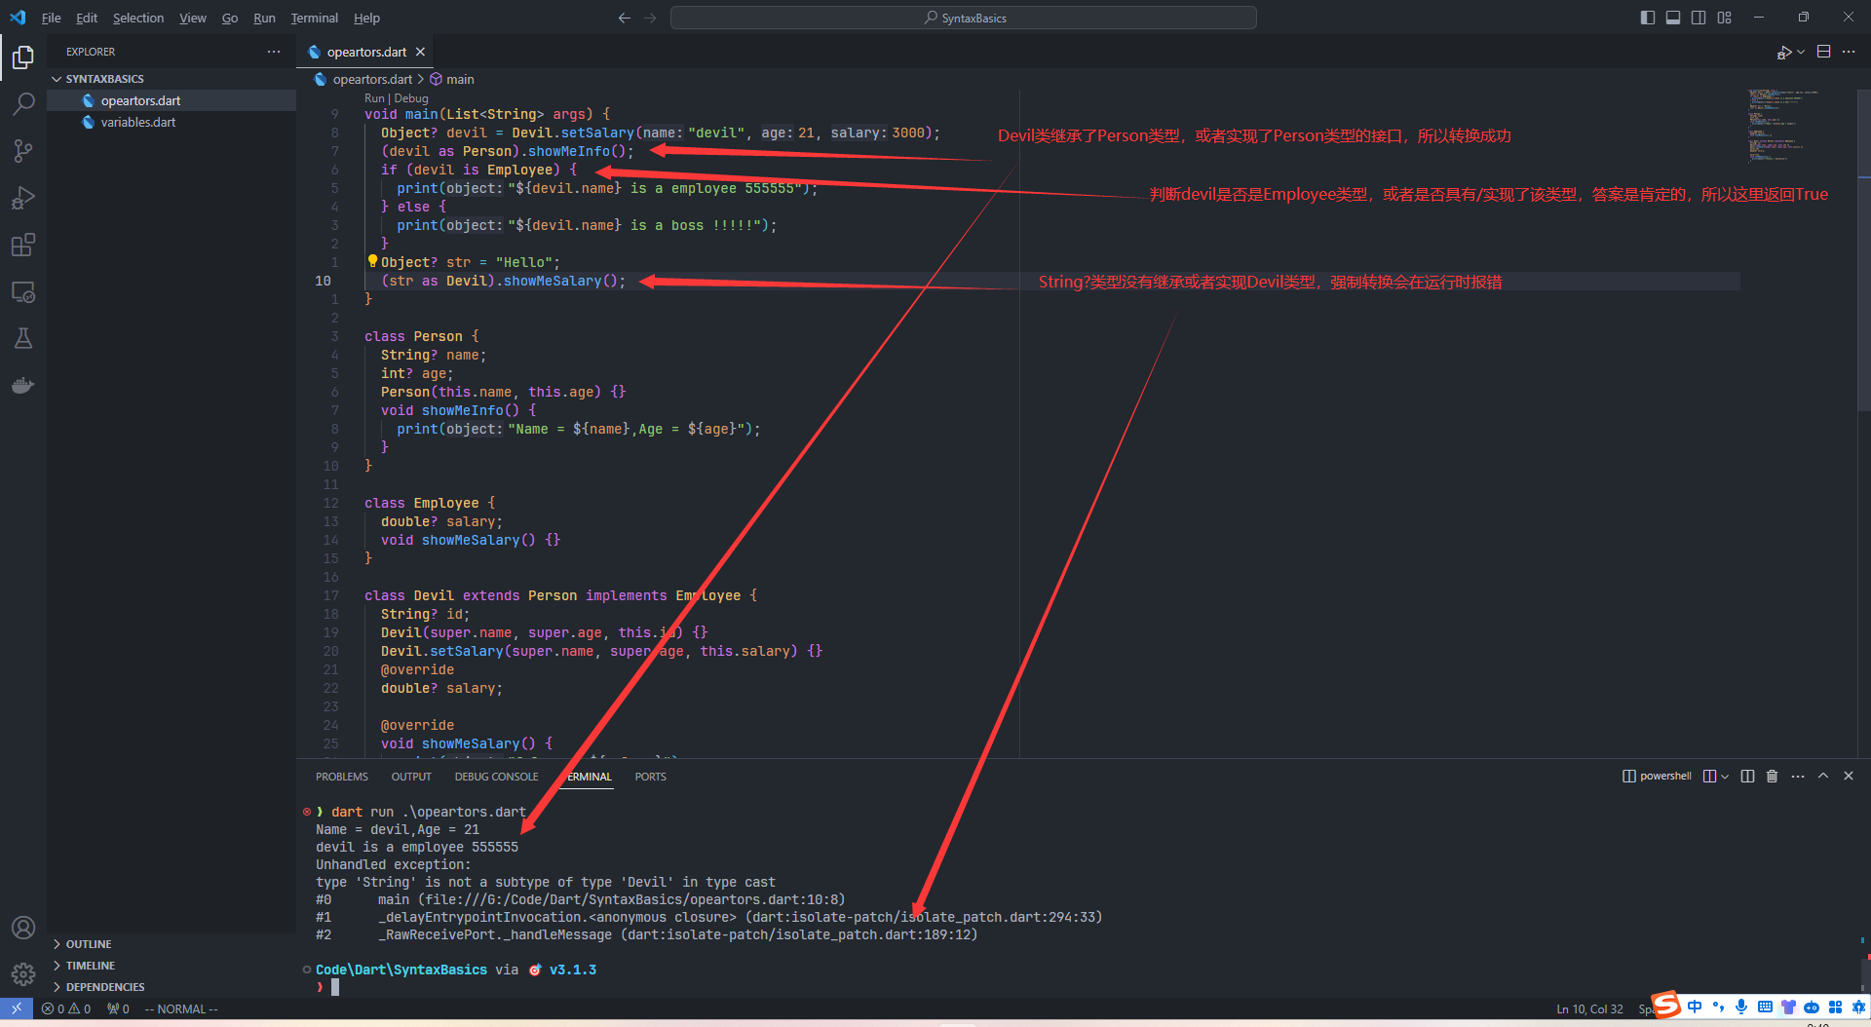The height and width of the screenshot is (1027, 1871).
Task: Click the SyntaxBasics command center search box
Action: tap(964, 18)
